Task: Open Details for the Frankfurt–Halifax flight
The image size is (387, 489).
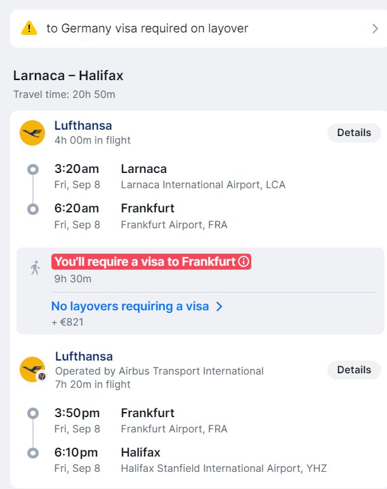Action: (354, 370)
